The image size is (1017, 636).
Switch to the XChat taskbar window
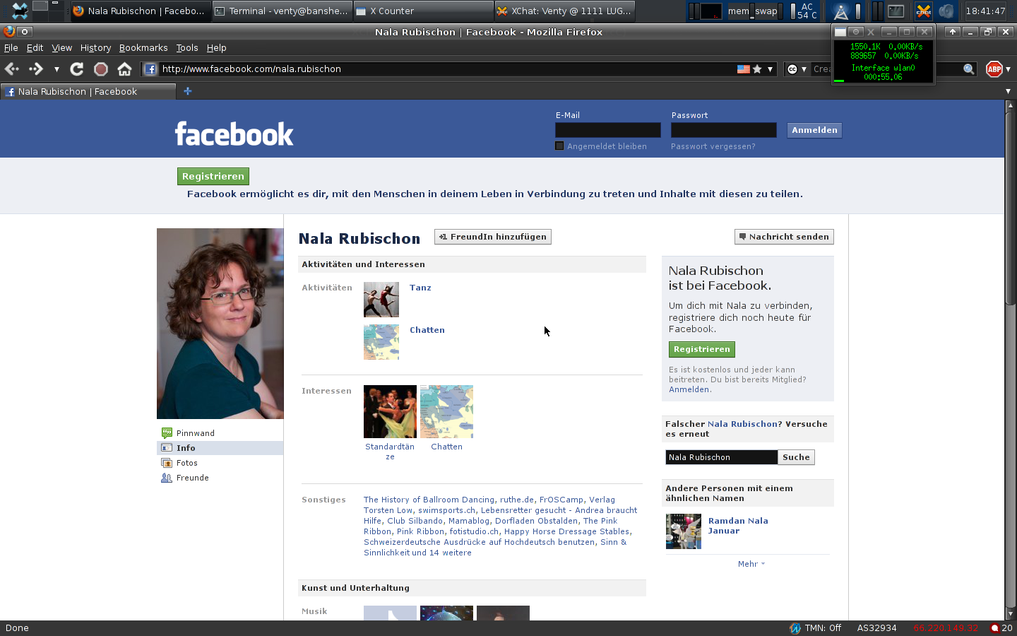(564, 11)
